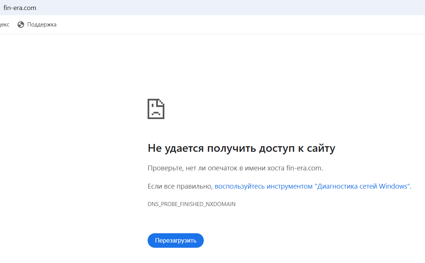Click the word "опечаток" in the error description
The image size is (425, 263).
[222, 168]
